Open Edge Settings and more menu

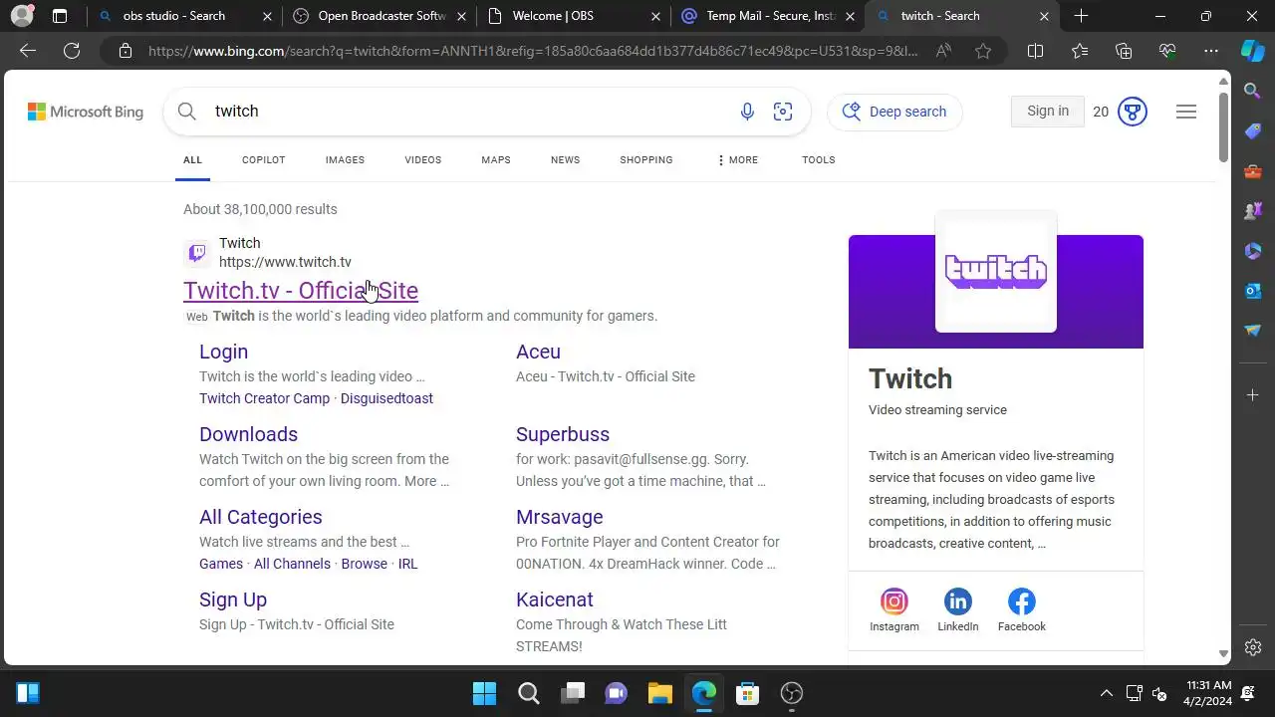[1211, 51]
